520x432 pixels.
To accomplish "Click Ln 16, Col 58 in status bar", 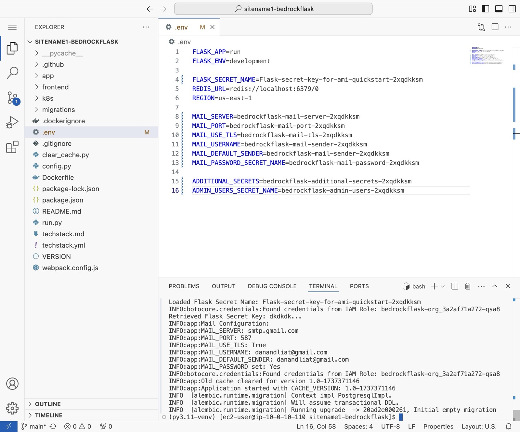I will click(x=316, y=426).
